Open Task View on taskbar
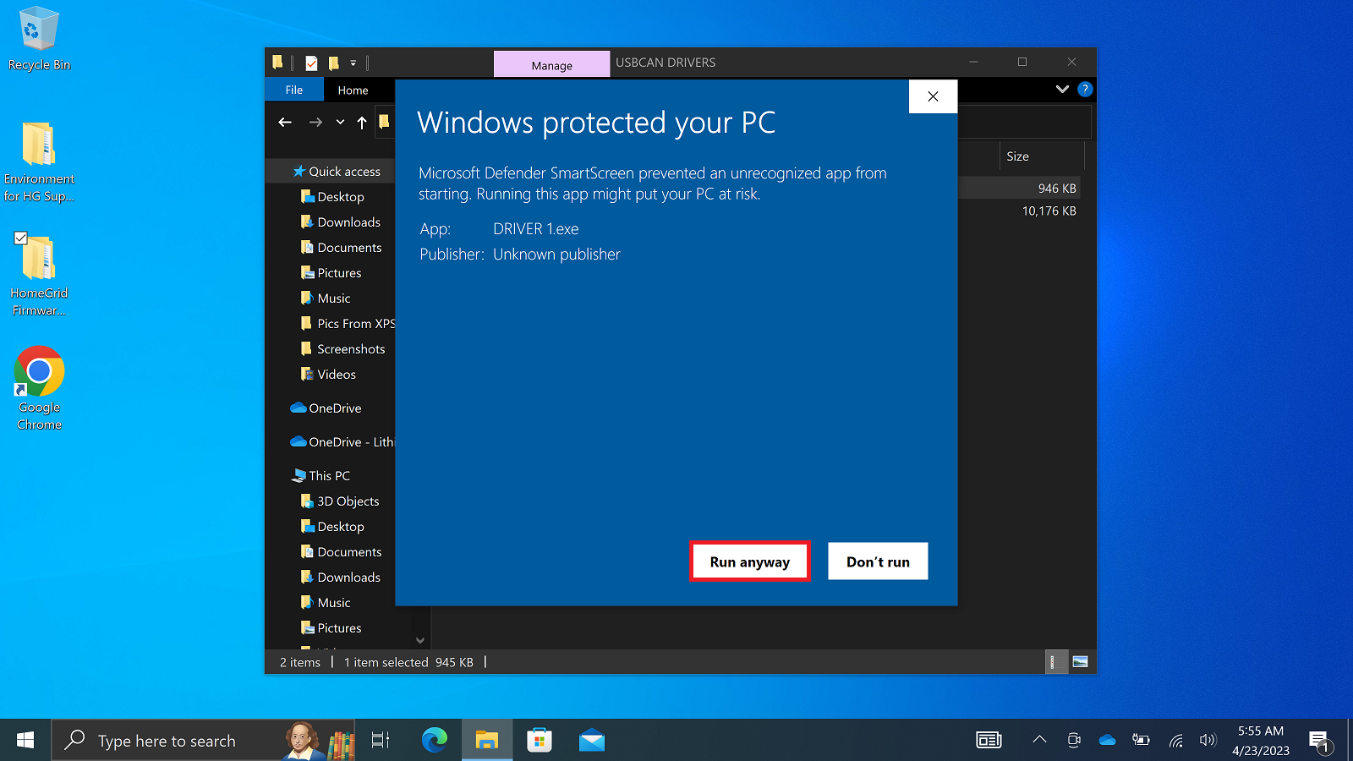Image resolution: width=1353 pixels, height=761 pixels. point(381,741)
